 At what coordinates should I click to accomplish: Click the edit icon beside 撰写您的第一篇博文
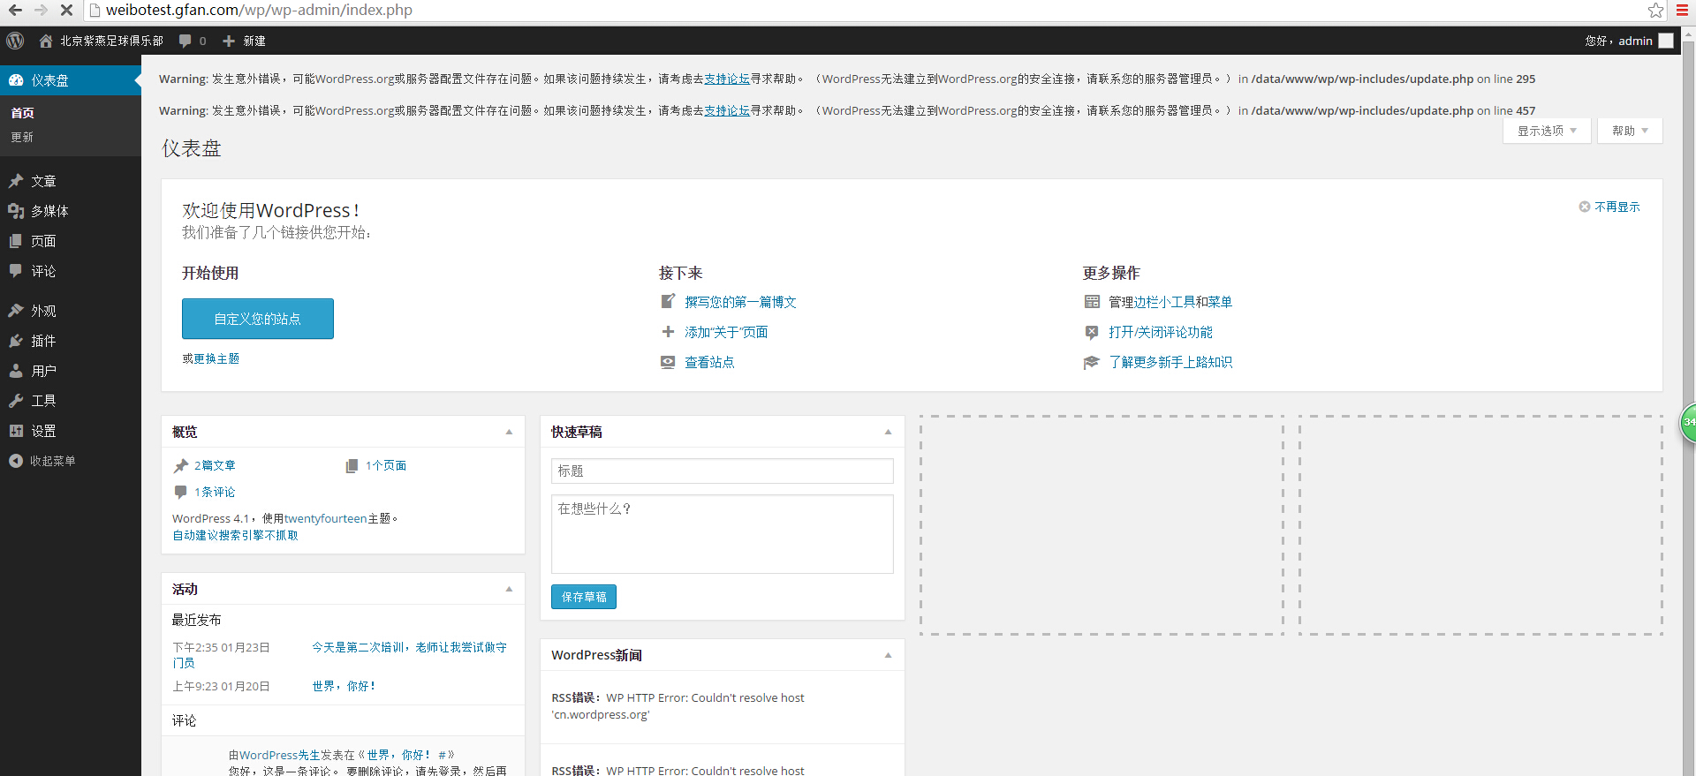pos(669,302)
